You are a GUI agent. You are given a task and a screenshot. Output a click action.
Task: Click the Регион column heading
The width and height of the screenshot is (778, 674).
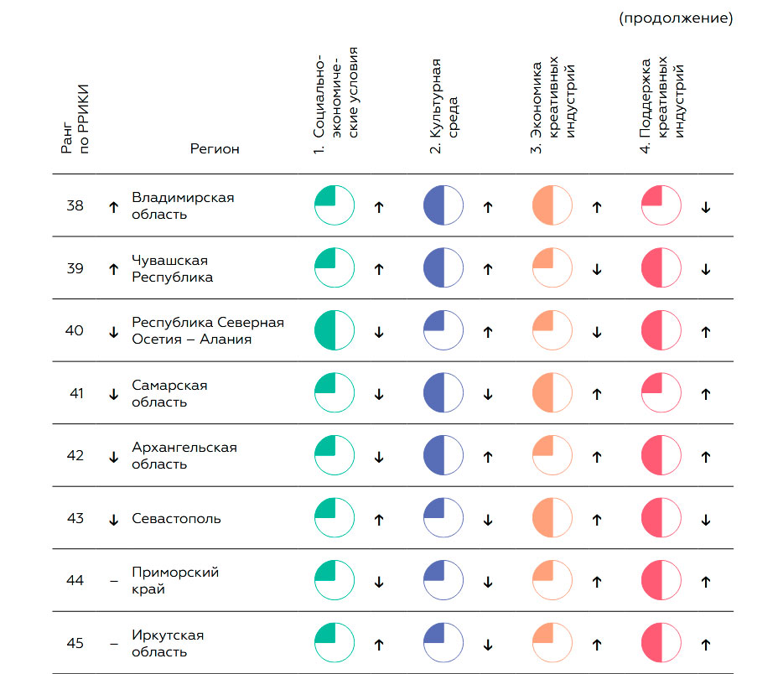215,149
